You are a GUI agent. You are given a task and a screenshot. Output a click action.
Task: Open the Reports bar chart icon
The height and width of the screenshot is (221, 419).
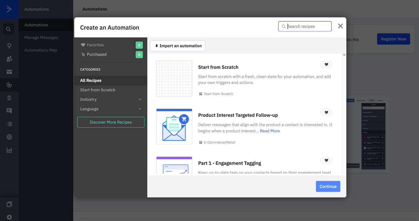point(9,150)
